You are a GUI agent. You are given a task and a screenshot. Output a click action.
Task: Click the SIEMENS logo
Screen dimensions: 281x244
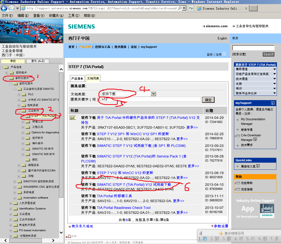coord(82,26)
